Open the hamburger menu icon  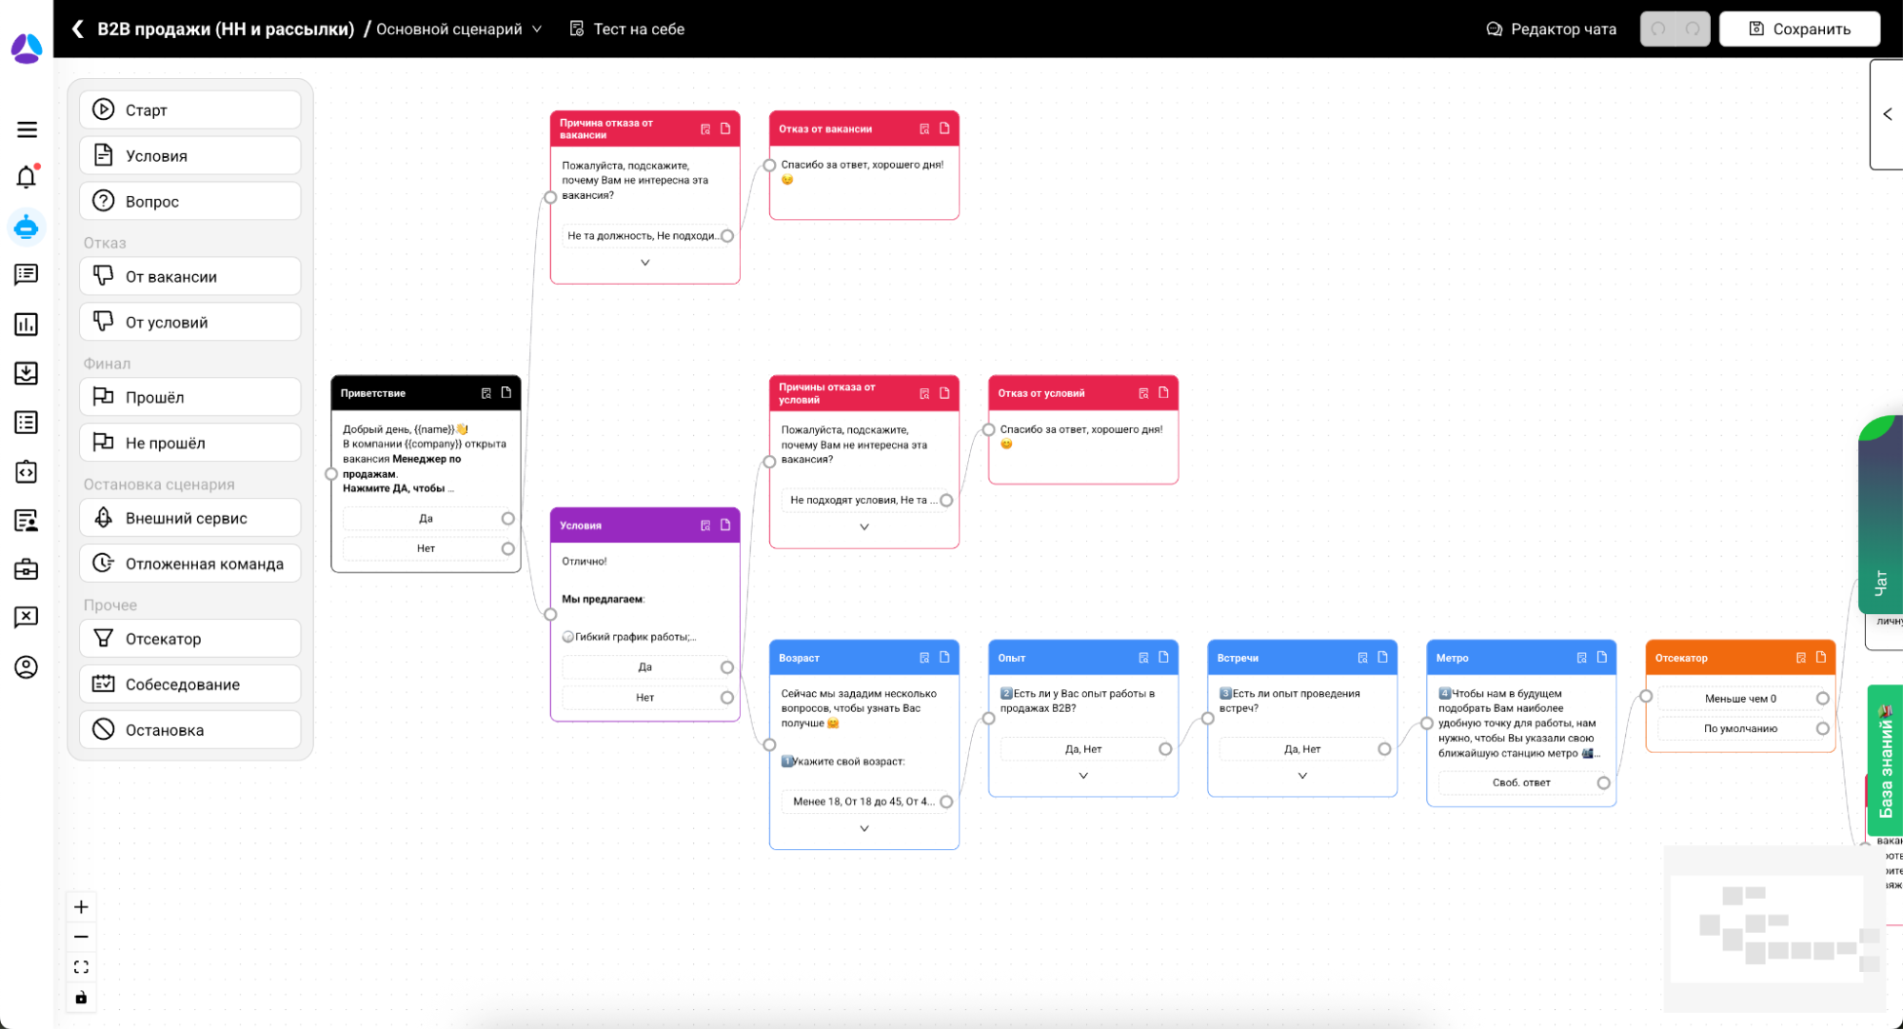pos(27,129)
